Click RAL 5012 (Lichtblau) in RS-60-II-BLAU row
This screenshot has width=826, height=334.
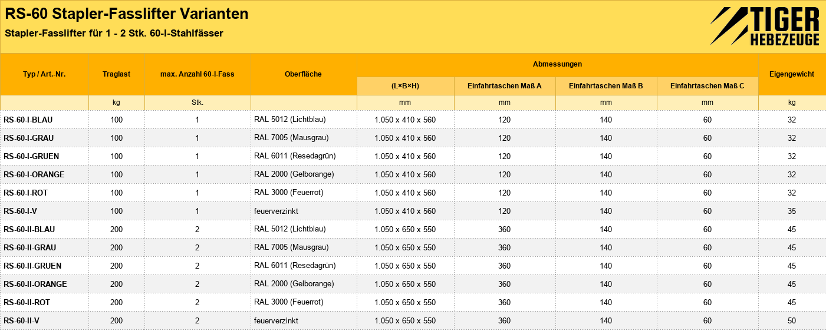click(x=289, y=229)
